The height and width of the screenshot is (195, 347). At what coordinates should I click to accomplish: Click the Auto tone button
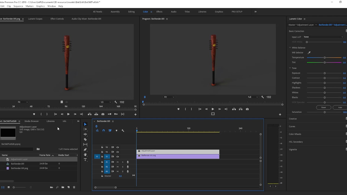tap(340, 108)
